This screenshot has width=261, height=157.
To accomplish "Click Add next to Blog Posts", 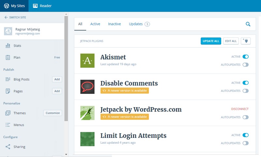I will 57,79.
